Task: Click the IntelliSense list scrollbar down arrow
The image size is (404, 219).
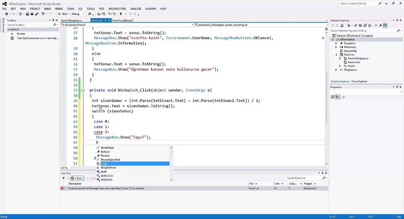Action: (171, 180)
